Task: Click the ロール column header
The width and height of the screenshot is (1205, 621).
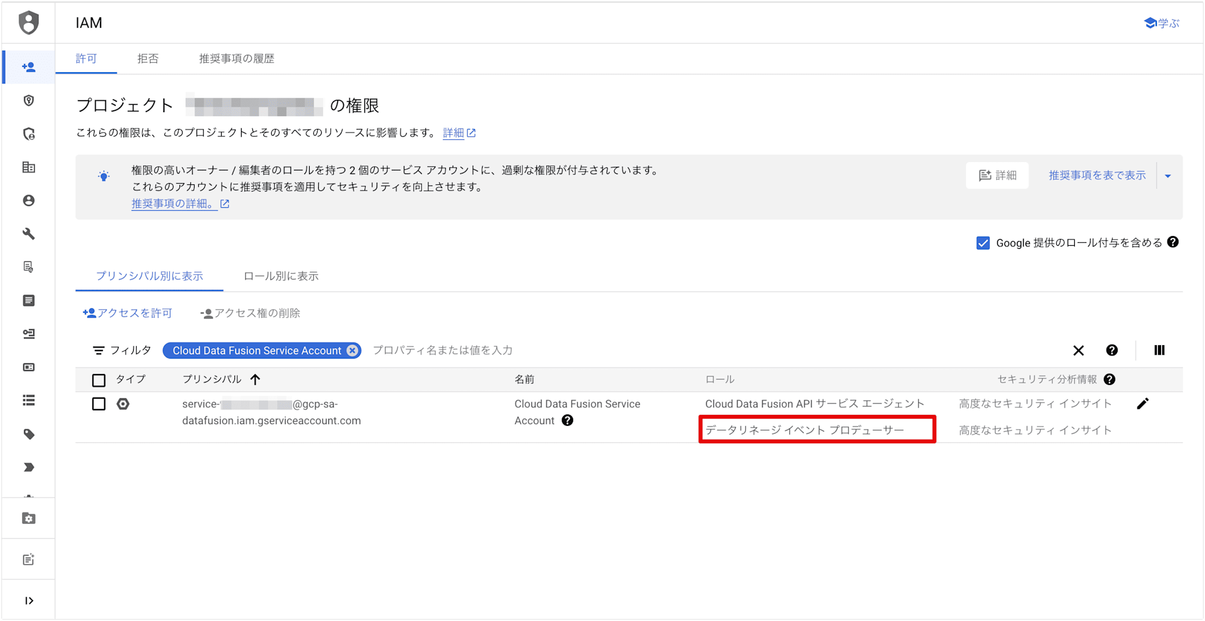Action: [720, 379]
